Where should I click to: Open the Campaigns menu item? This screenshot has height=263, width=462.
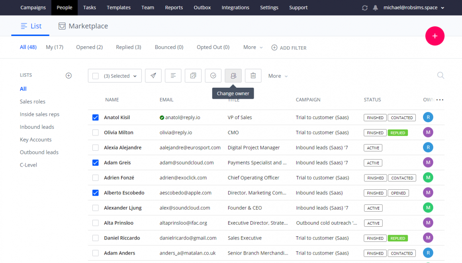coord(33,8)
